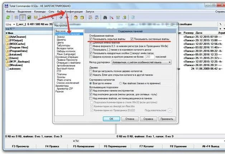Click the command line input field
Screen dimensions: 225x154
click(152, 141)
